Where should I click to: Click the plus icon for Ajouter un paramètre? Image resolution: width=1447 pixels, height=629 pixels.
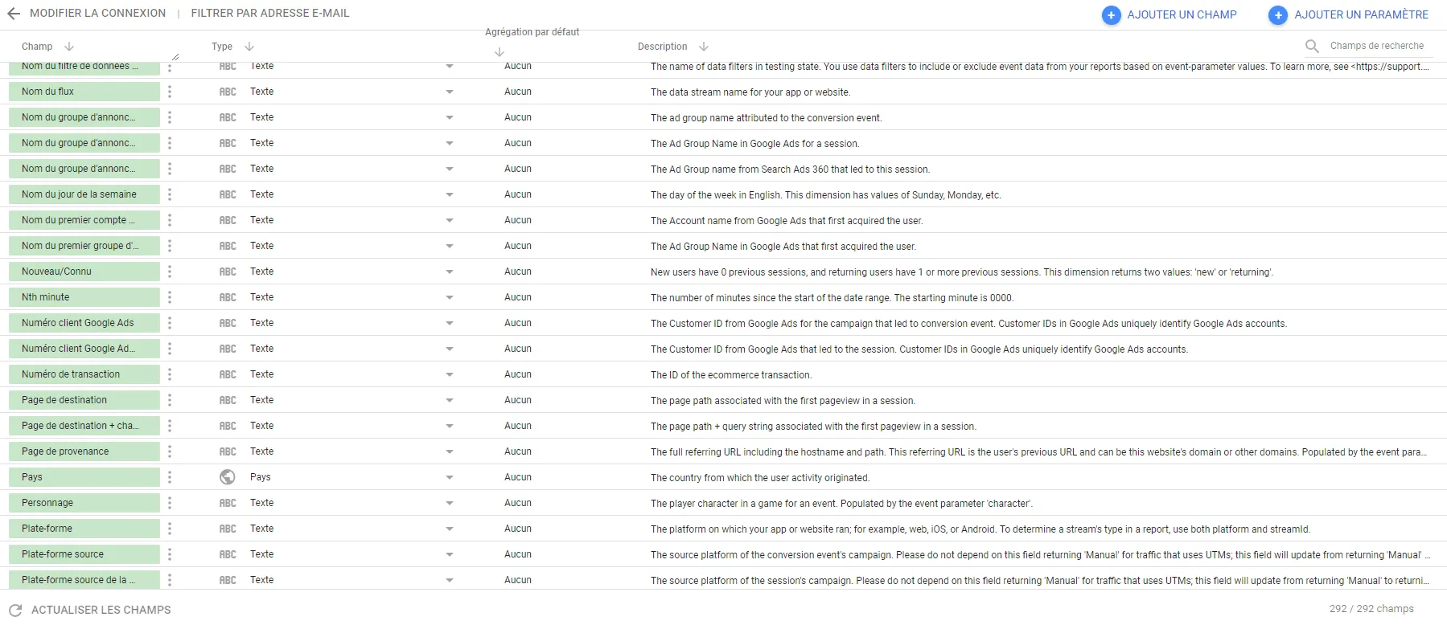click(x=1278, y=15)
